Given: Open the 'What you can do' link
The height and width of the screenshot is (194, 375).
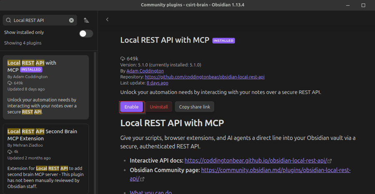Looking at the screenshot, I should coord(151,192).
